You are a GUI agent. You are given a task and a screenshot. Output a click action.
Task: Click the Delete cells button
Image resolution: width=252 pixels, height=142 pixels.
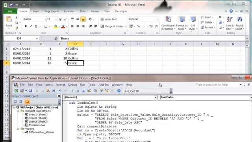208,22
